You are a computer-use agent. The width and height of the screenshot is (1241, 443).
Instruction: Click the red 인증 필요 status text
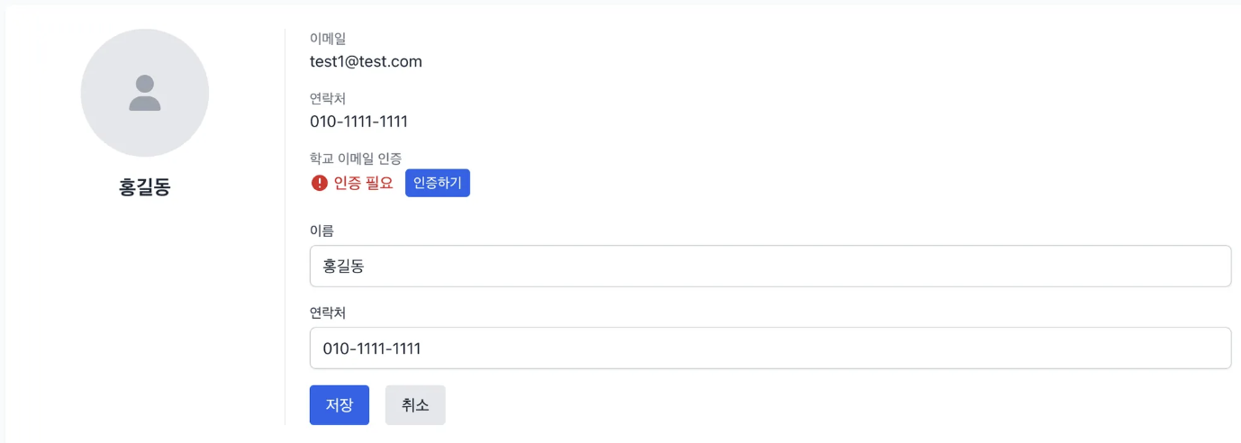pyautogui.click(x=363, y=183)
